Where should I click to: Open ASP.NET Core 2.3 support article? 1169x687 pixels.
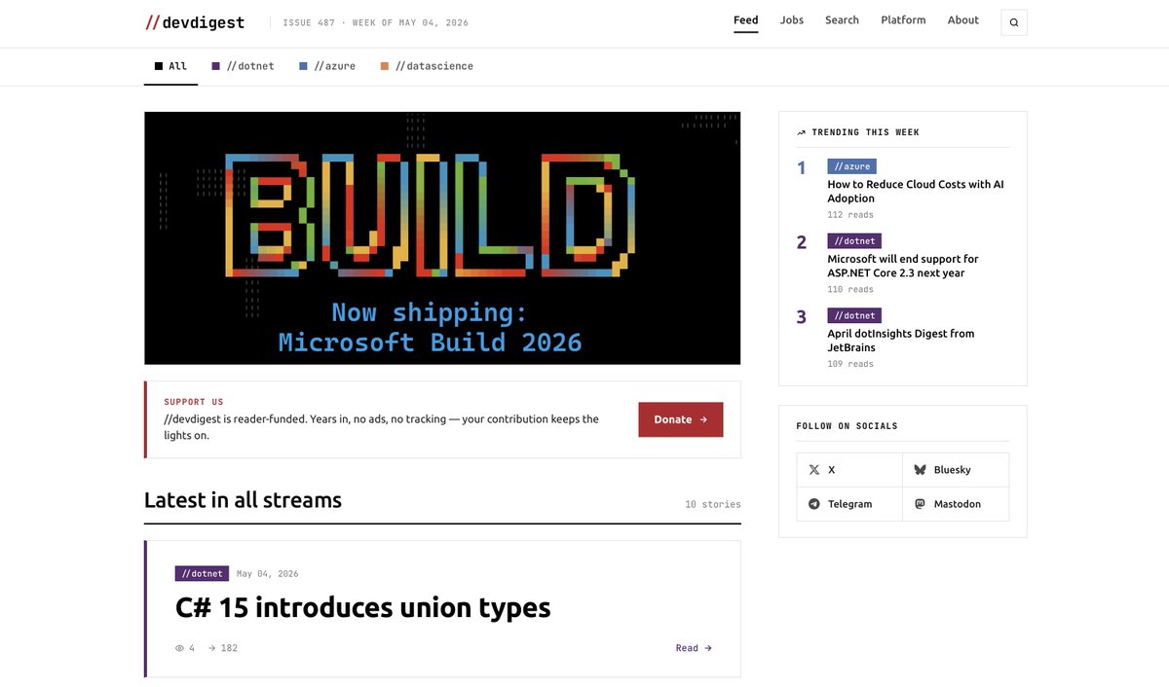point(903,266)
